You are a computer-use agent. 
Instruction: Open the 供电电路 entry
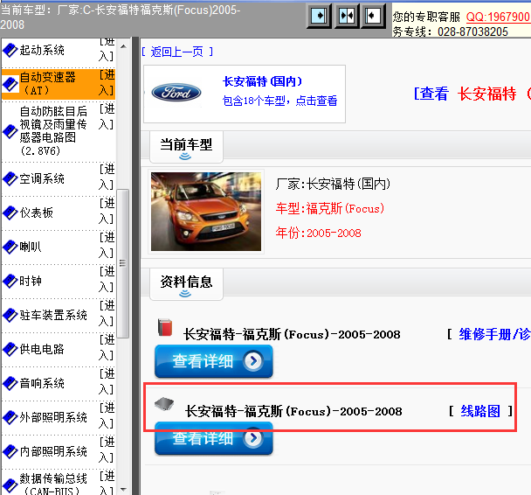click(x=42, y=349)
